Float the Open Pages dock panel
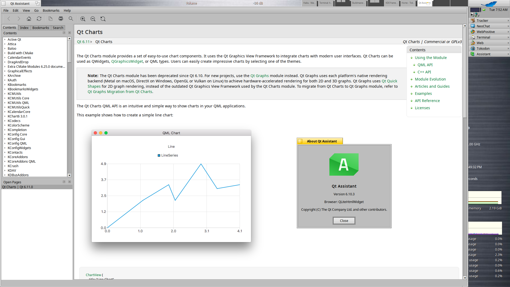Screen dimensions: 510x287 click(x=64, y=182)
